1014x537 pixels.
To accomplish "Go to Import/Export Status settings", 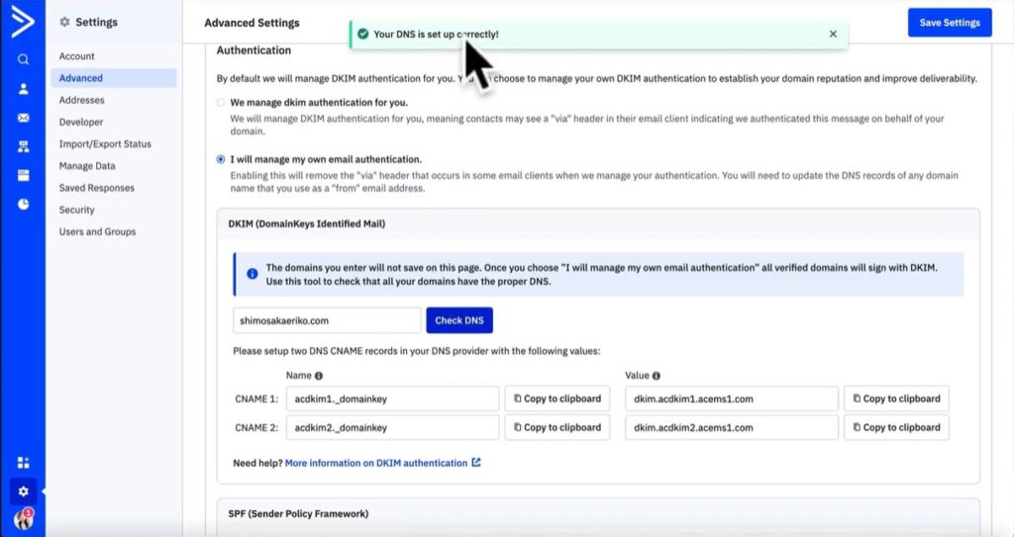I will coord(105,144).
